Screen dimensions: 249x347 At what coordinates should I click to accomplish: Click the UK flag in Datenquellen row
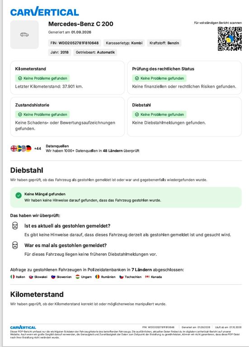[x=14, y=149]
